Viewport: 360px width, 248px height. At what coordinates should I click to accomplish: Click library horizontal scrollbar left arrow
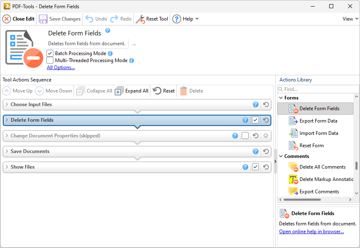[280, 200]
